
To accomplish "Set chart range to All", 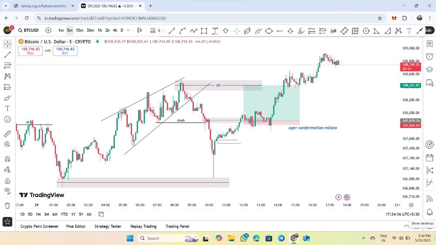I will tap(89, 214).
